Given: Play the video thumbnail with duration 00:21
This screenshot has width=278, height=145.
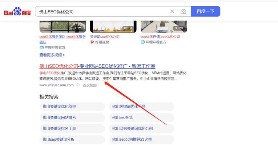Looking at the screenshot, I should (63, 26).
